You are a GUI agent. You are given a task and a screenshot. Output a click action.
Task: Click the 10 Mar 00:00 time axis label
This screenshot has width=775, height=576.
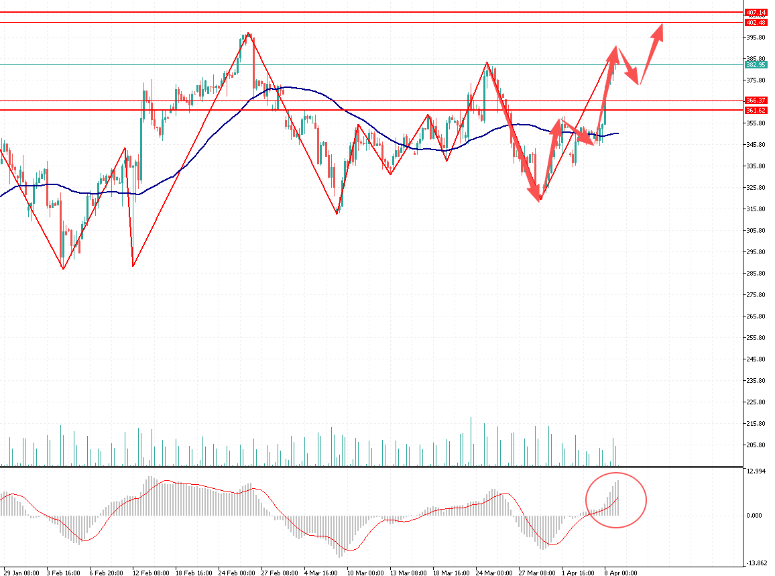pyautogui.click(x=365, y=573)
